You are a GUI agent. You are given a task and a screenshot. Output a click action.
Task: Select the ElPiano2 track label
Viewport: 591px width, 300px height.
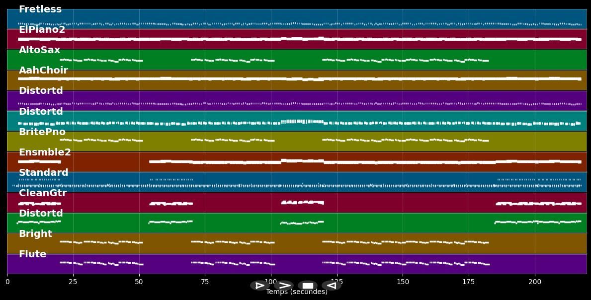pos(42,30)
